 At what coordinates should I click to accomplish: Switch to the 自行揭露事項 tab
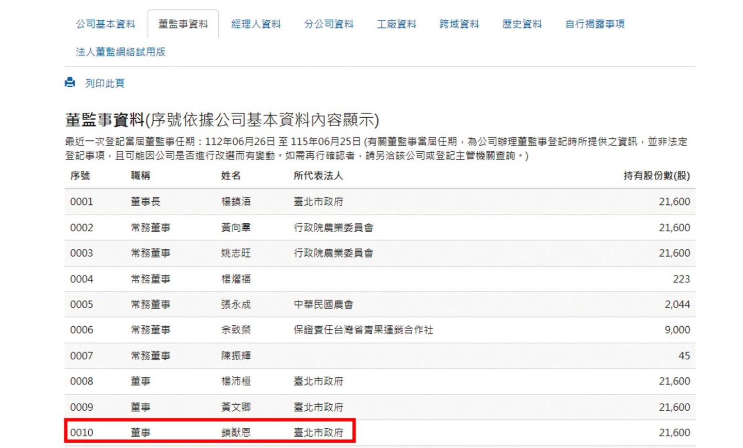pyautogui.click(x=595, y=24)
